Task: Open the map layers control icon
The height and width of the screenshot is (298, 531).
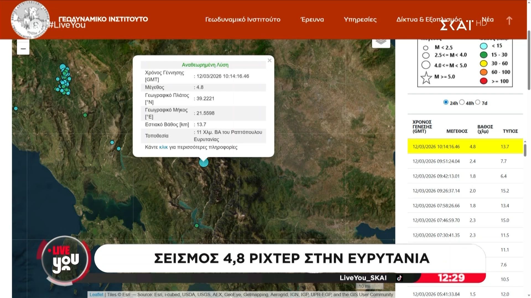Action: click(x=381, y=42)
